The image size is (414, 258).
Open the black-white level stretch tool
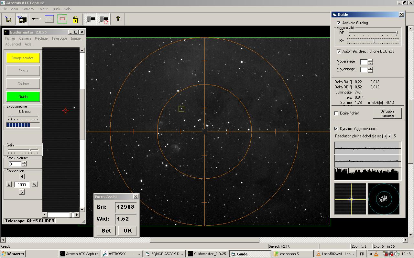point(36,19)
